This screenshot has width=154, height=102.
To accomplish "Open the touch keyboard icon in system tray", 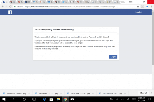I will pyautogui.click(x=134, y=99).
